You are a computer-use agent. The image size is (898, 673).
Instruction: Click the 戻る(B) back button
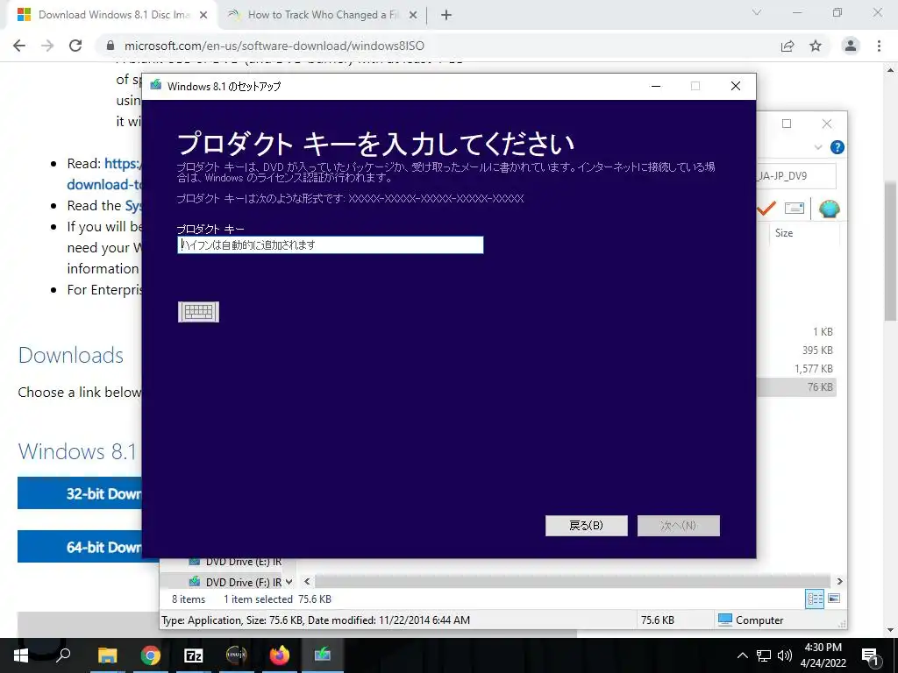pos(587,526)
